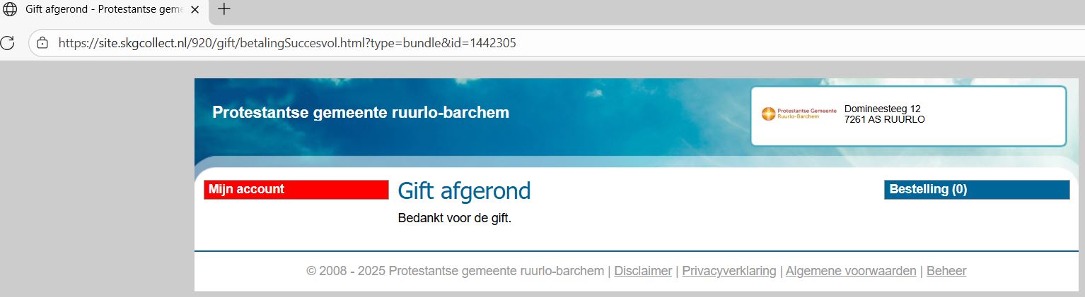Image resolution: width=1085 pixels, height=297 pixels.
Task: Reload the page with the refresh icon
Action: (x=7, y=42)
